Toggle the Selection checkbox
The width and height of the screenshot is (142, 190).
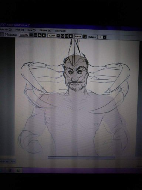tap(6, 35)
